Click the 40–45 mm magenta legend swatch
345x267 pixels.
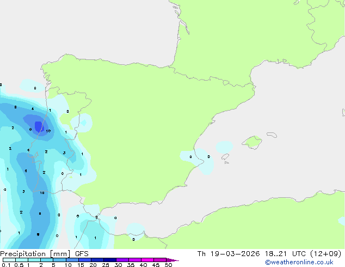(147, 260)
